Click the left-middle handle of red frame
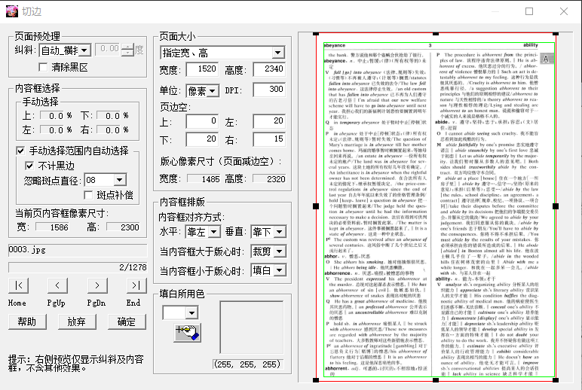 point(316,206)
